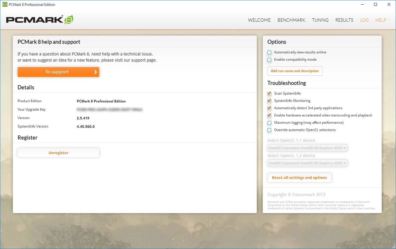Check Override automatic OpenCL selections
The height and width of the screenshot is (249, 396).
coord(269,130)
